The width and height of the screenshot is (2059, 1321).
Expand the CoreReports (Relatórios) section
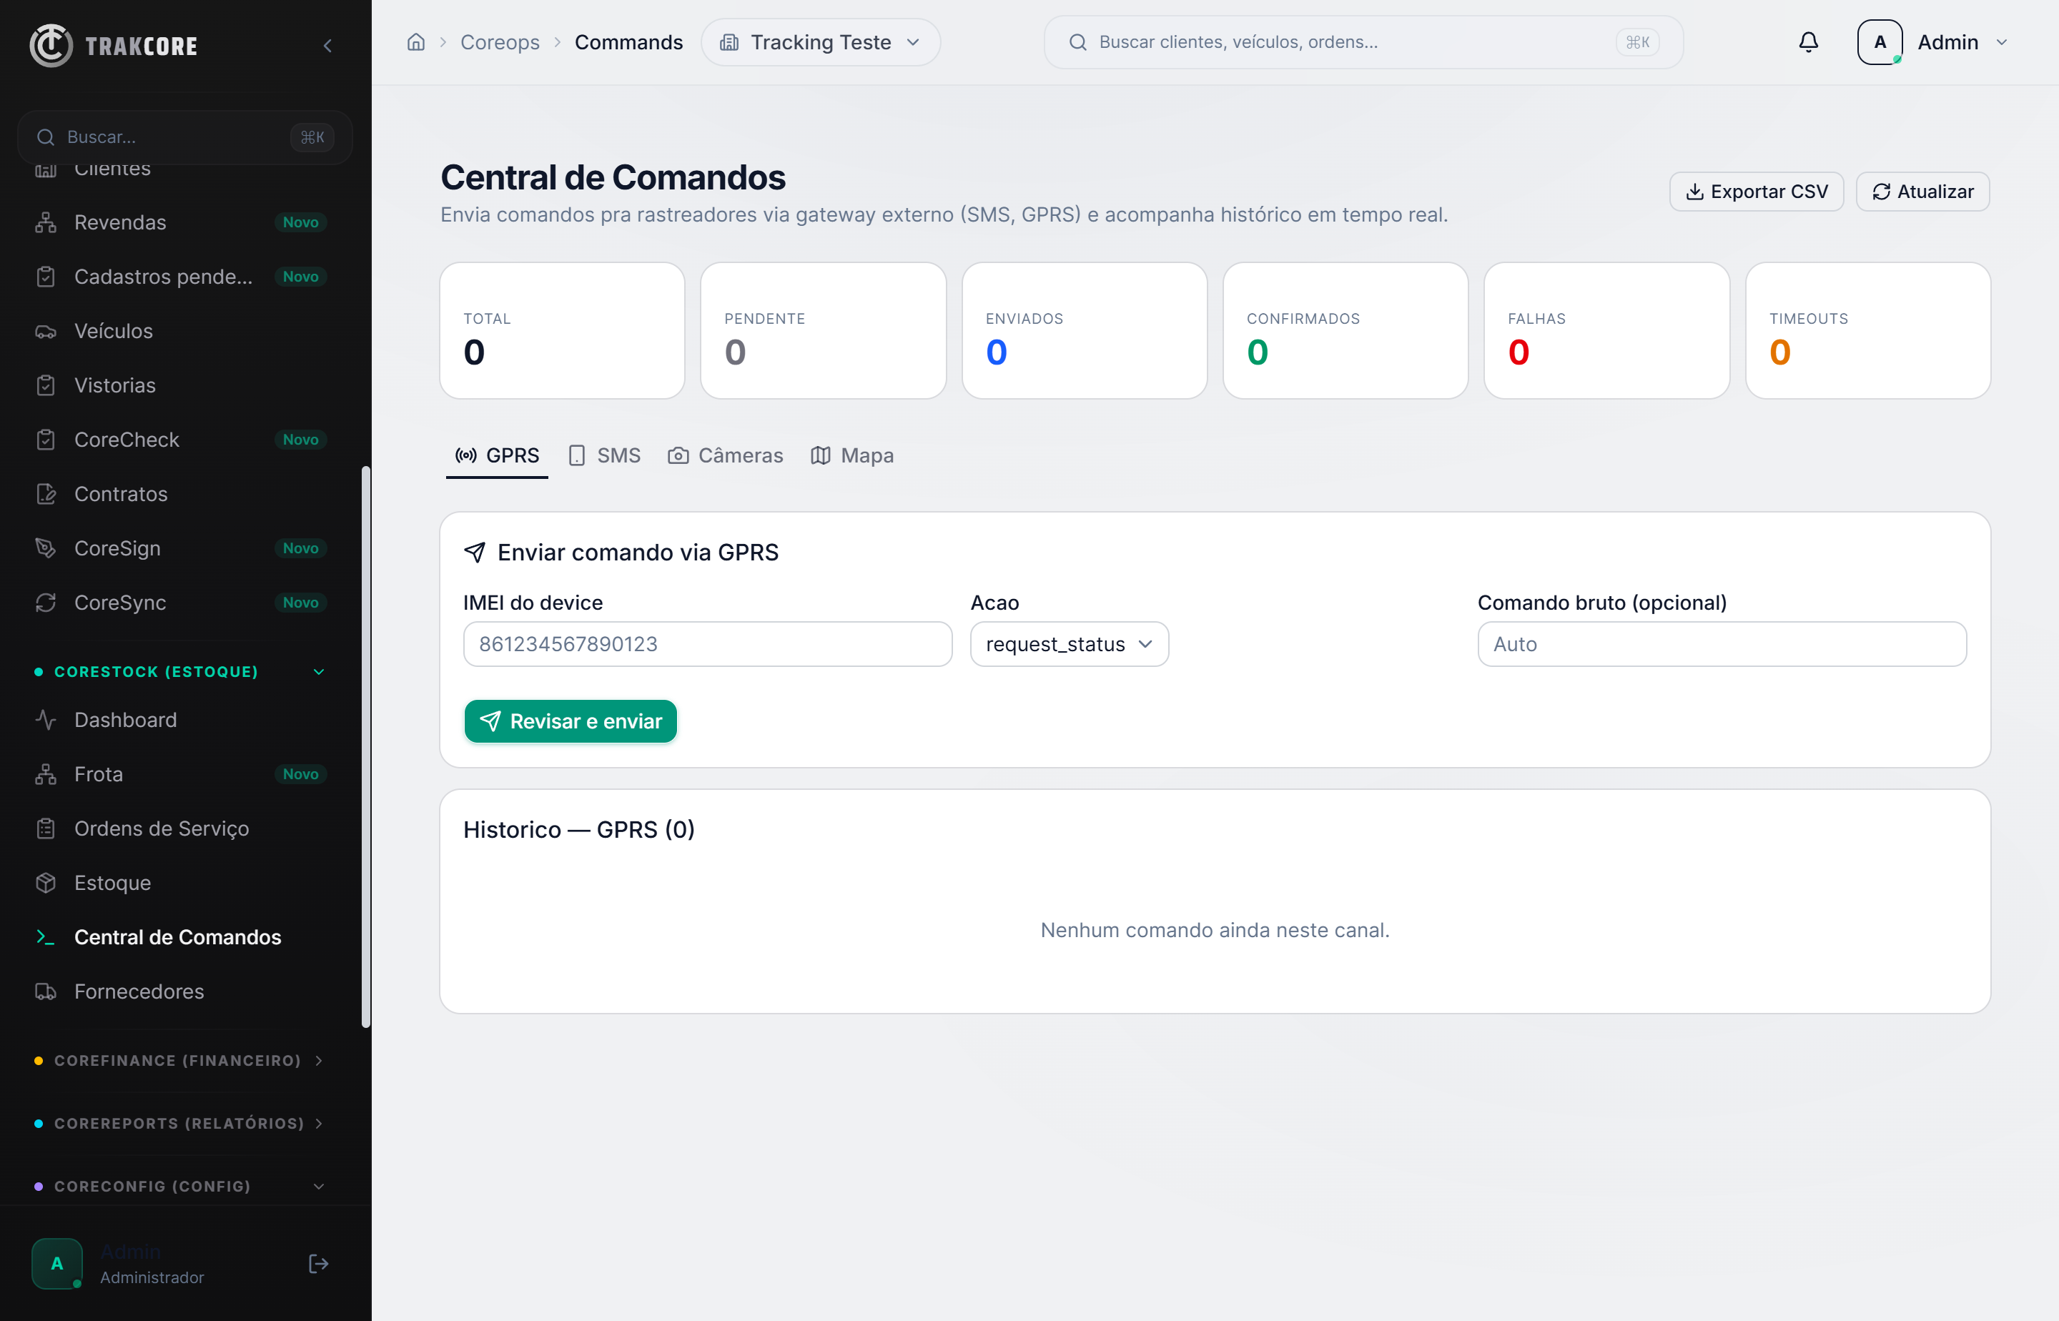(180, 1123)
